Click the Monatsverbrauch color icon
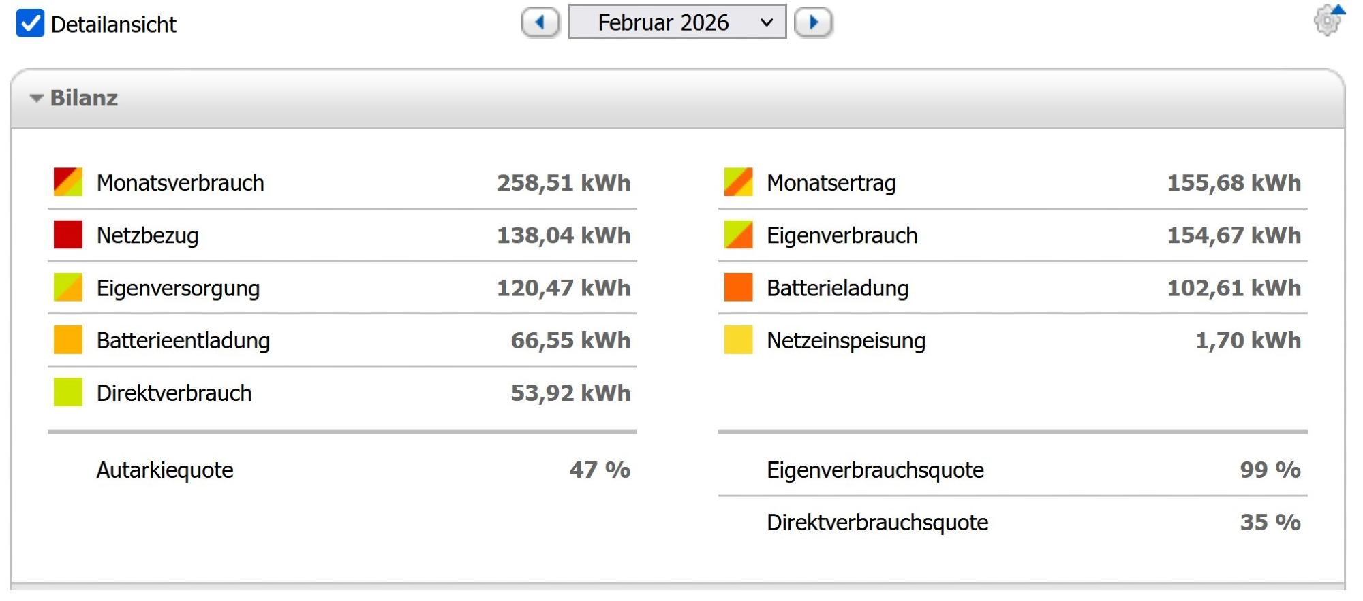 pos(68,182)
